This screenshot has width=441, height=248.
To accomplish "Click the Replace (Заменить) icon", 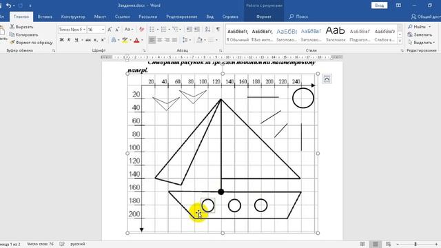I will coord(410,34).
